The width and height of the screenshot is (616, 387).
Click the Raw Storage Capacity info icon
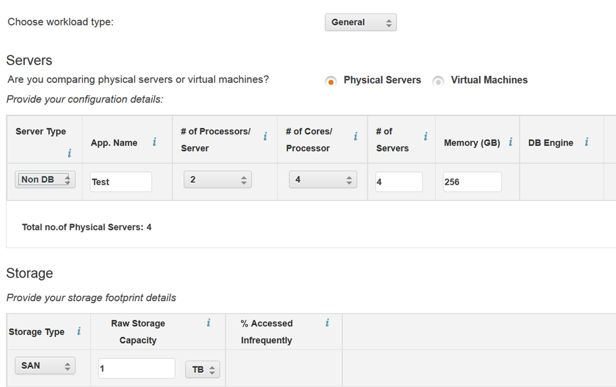[208, 323]
